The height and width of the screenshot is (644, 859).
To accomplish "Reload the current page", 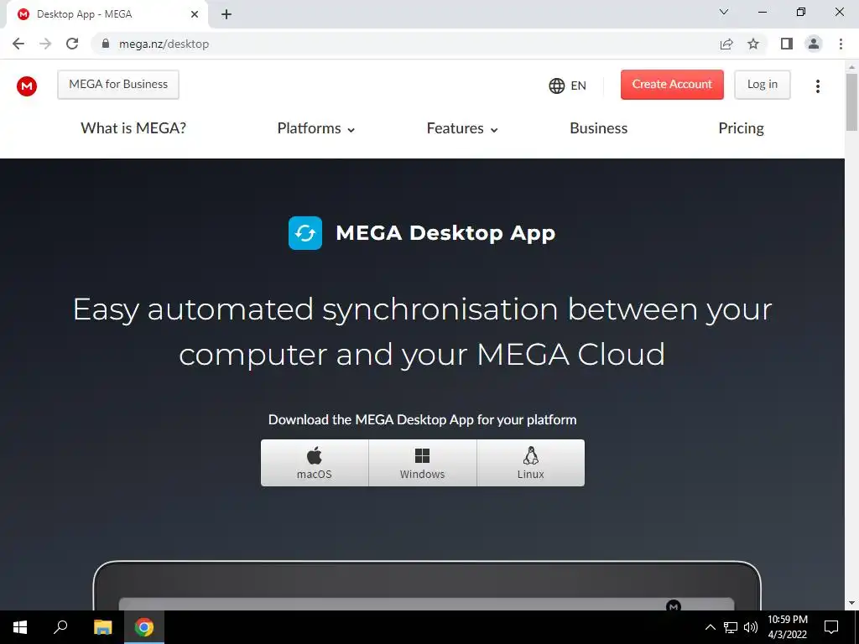I will (x=72, y=44).
